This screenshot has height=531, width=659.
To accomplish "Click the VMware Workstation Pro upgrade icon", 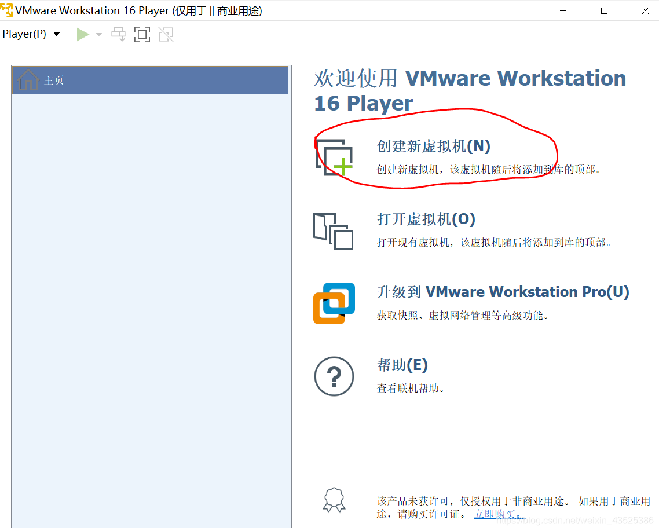I will tap(334, 303).
